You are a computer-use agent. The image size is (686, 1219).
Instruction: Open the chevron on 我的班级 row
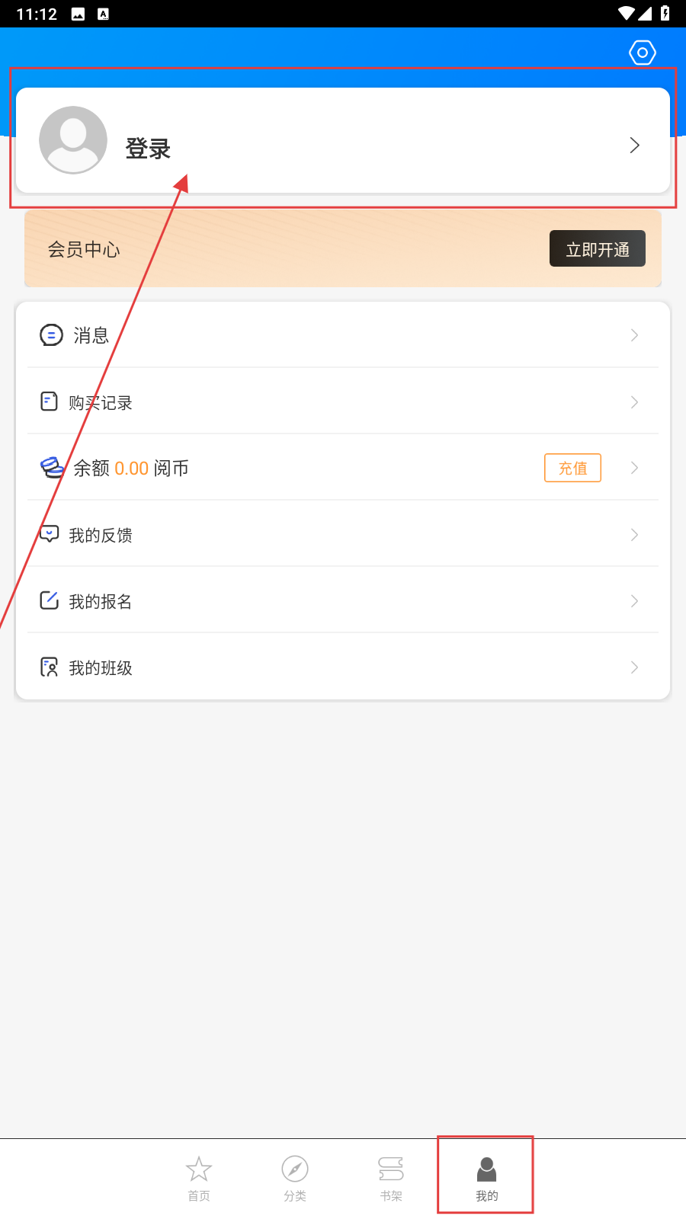[634, 667]
